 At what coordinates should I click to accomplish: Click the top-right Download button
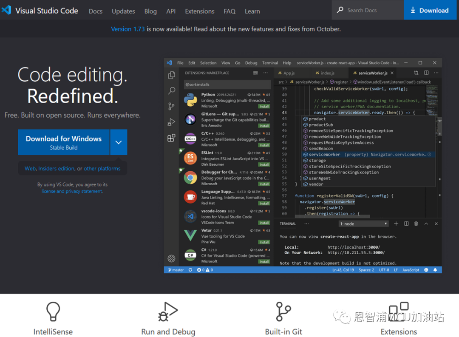(x=430, y=10)
